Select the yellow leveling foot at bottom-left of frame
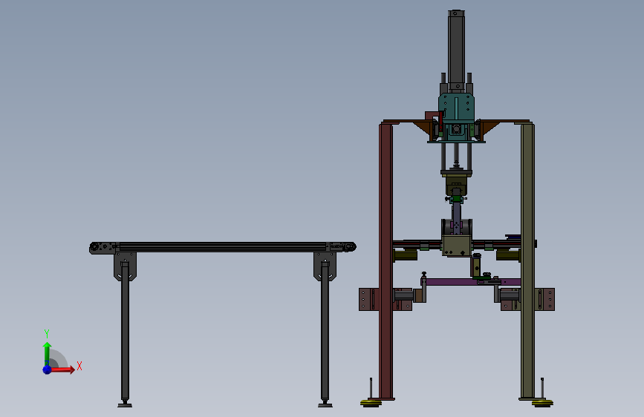The height and width of the screenshot is (417, 644). [371, 404]
